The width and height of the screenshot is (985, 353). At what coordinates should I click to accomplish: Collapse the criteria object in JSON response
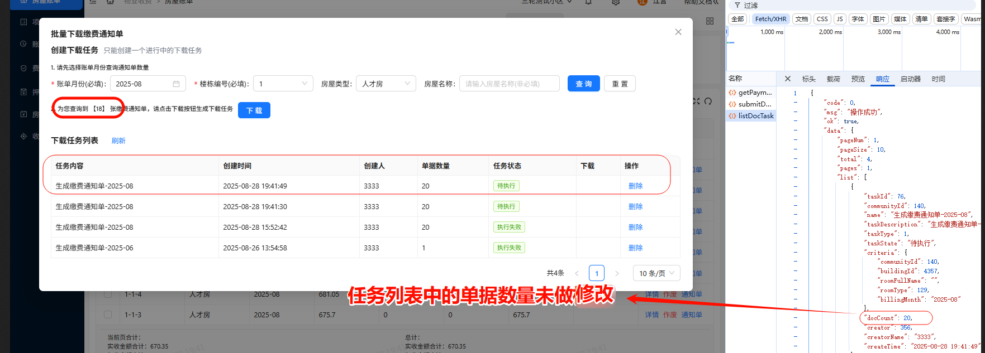coord(795,253)
